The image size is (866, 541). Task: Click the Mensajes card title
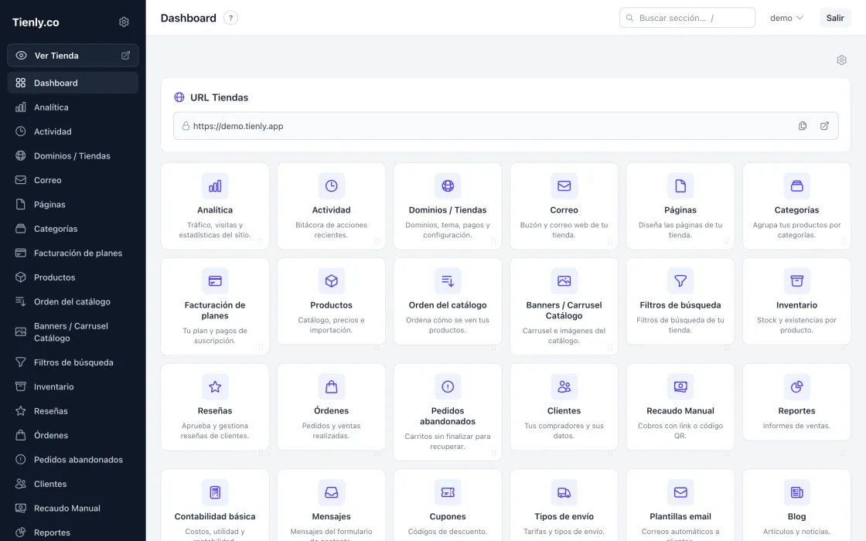click(332, 516)
